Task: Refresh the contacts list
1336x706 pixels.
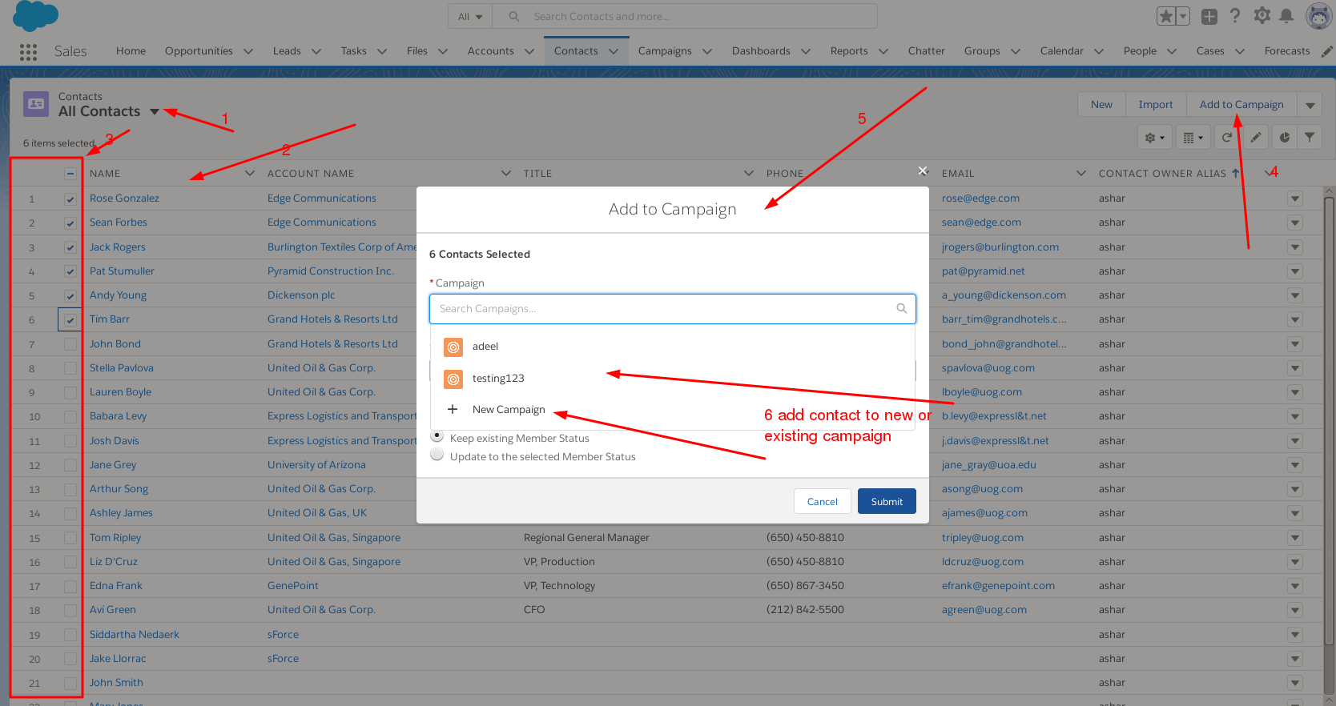Action: click(1226, 138)
